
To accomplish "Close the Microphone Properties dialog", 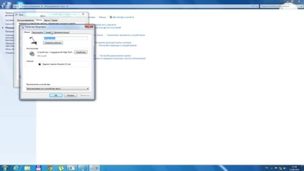I will (x=89, y=27).
